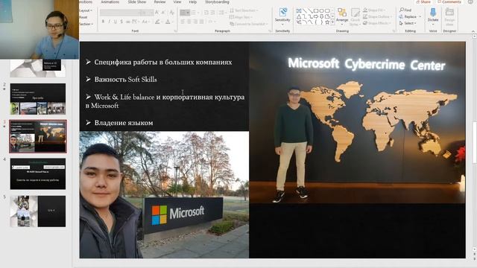
Task: Open the Animations tab
Action: click(110, 1)
